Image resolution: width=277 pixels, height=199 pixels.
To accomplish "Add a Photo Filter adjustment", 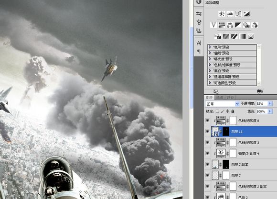I will pyautogui.click(x=246, y=25).
